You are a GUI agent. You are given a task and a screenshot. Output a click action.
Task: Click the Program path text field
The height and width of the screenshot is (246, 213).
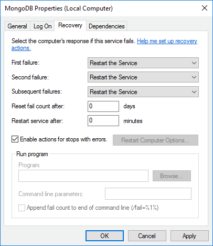pyautogui.click(x=83, y=176)
